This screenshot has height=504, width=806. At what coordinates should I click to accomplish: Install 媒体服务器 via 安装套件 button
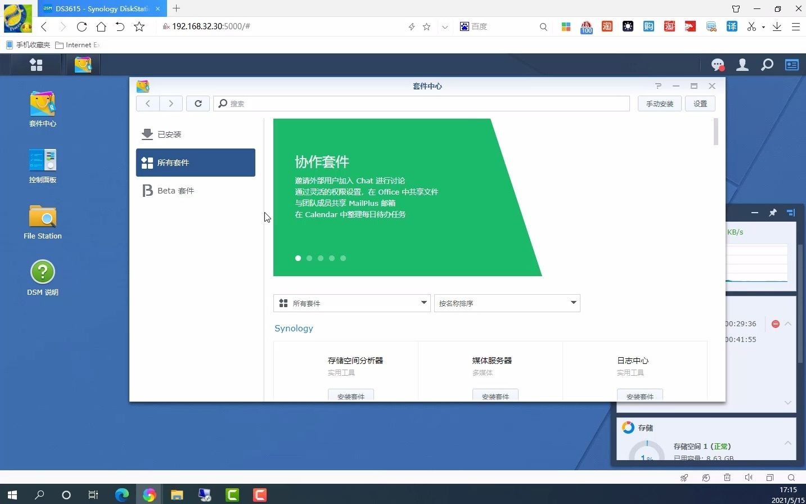pos(496,396)
